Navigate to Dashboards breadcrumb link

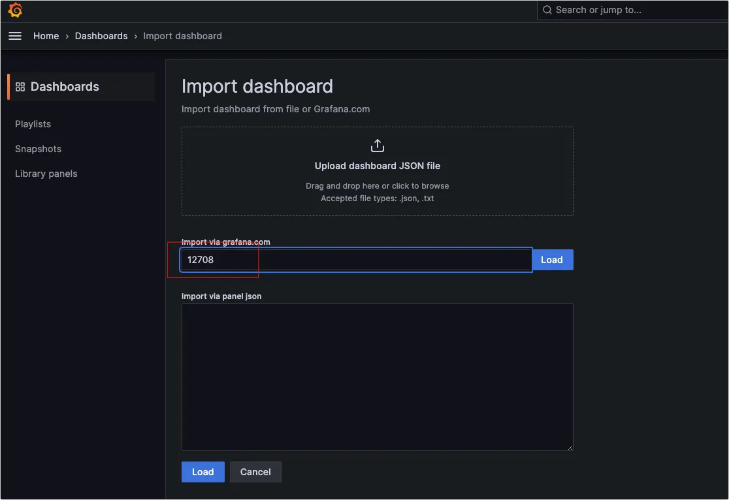point(101,36)
